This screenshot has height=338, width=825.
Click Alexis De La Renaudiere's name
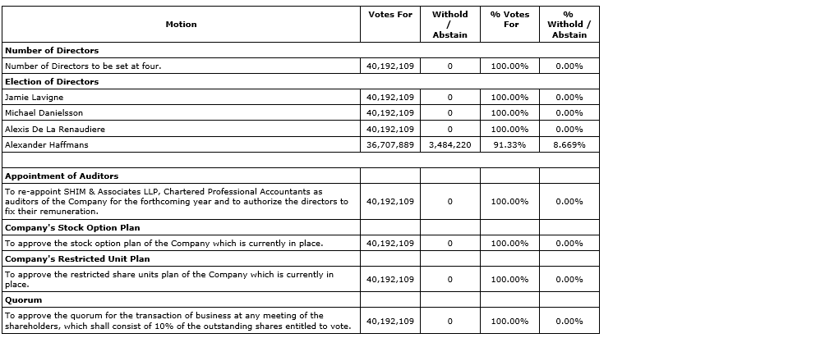[x=55, y=130]
